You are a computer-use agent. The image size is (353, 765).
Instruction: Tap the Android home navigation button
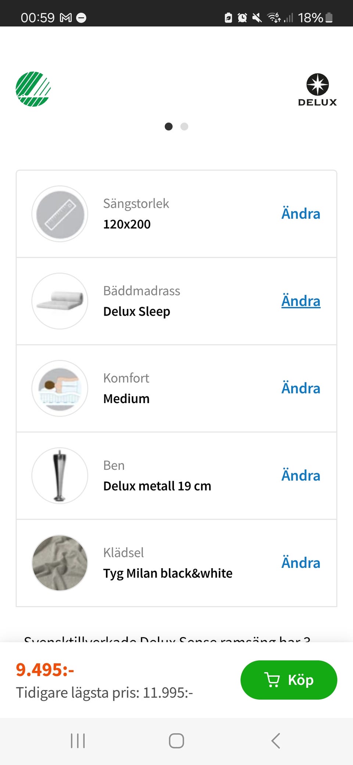click(x=176, y=741)
